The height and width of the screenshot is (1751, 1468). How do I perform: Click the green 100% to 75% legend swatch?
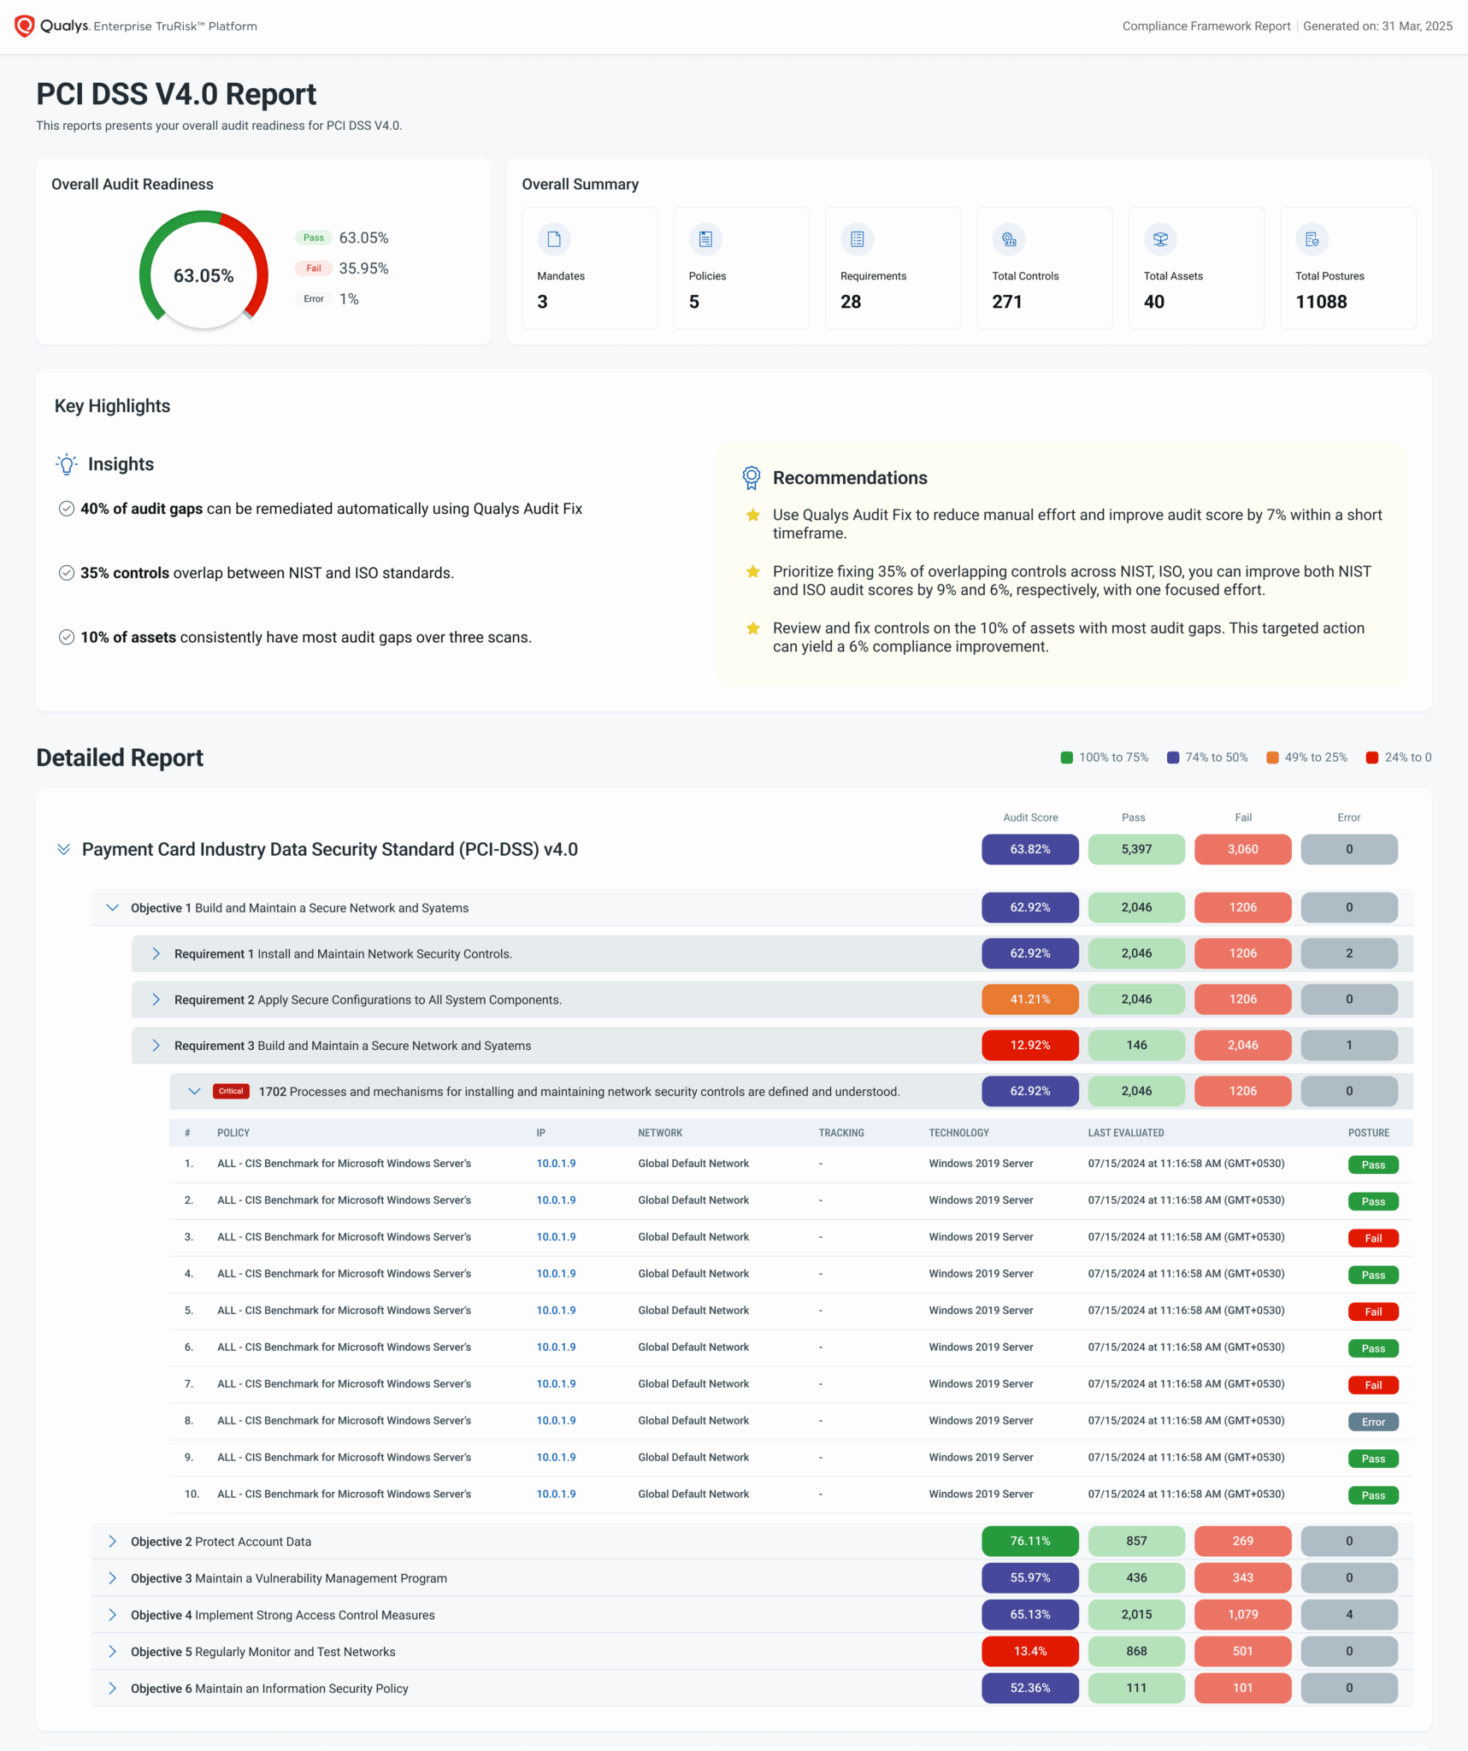1064,757
